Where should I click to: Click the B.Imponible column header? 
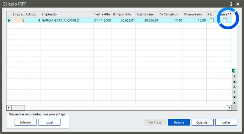(x=123, y=15)
